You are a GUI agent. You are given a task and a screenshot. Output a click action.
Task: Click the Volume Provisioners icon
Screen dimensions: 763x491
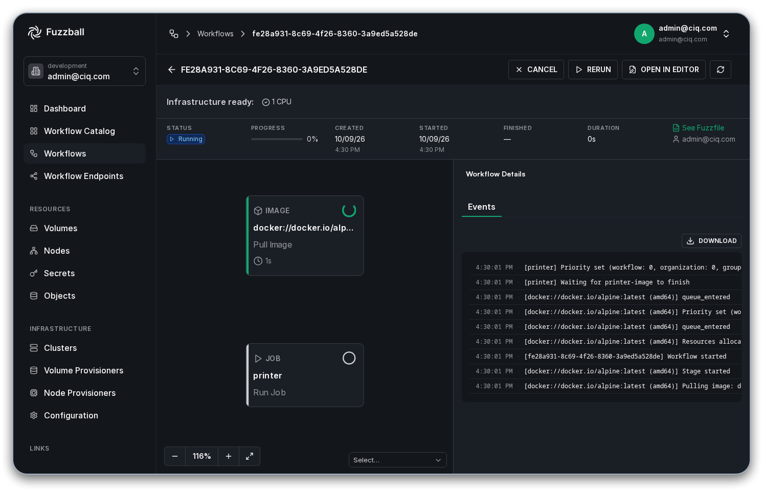34,370
